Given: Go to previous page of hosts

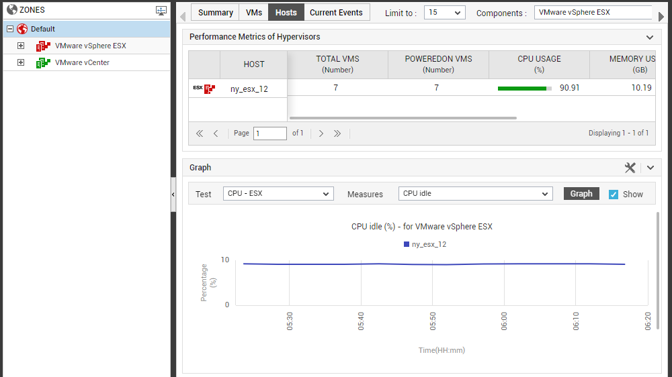Looking at the screenshot, I should [216, 133].
